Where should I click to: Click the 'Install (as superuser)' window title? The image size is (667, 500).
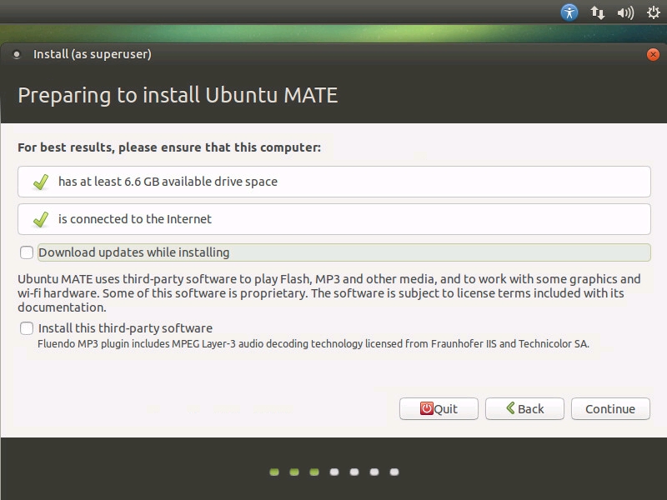[93, 54]
